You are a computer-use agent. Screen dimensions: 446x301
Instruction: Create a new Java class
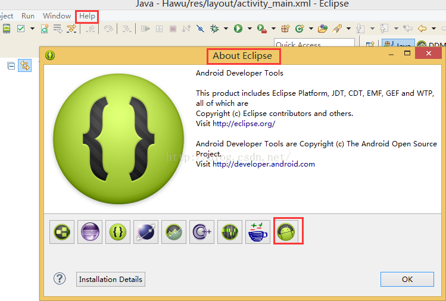(x=300, y=29)
